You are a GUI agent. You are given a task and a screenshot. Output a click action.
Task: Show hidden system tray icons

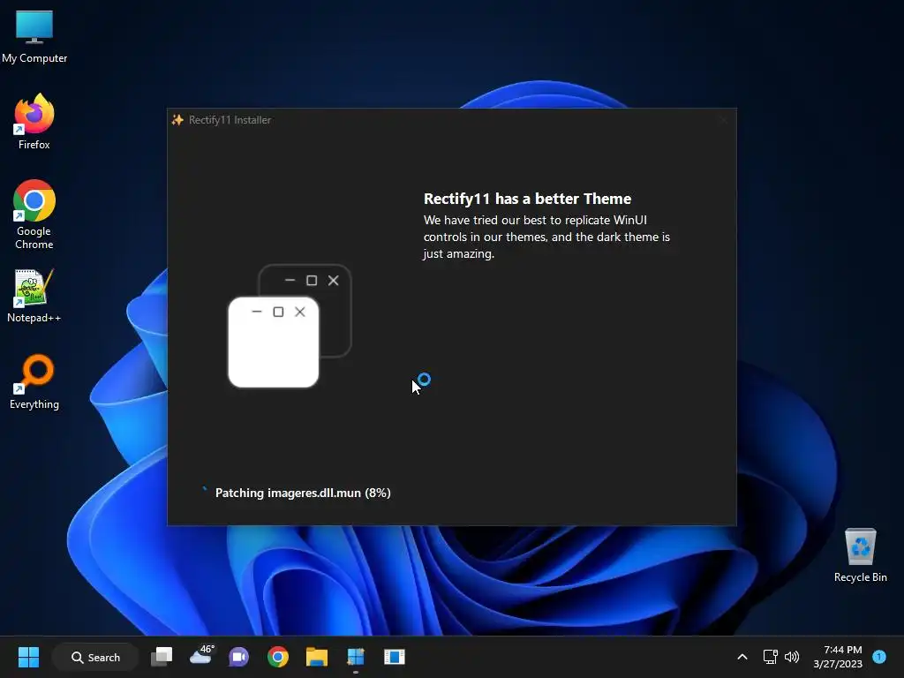pyautogui.click(x=742, y=657)
